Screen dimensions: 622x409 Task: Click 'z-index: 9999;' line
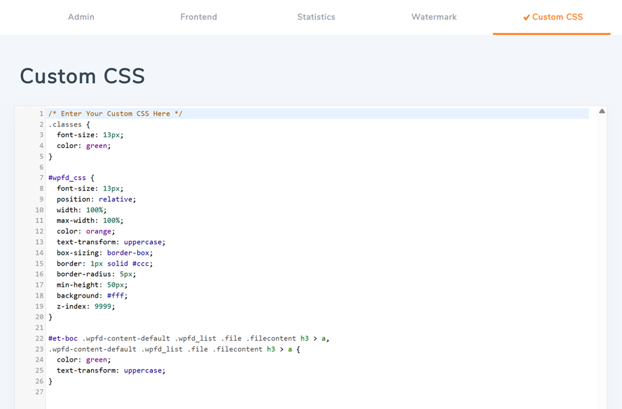[86, 306]
